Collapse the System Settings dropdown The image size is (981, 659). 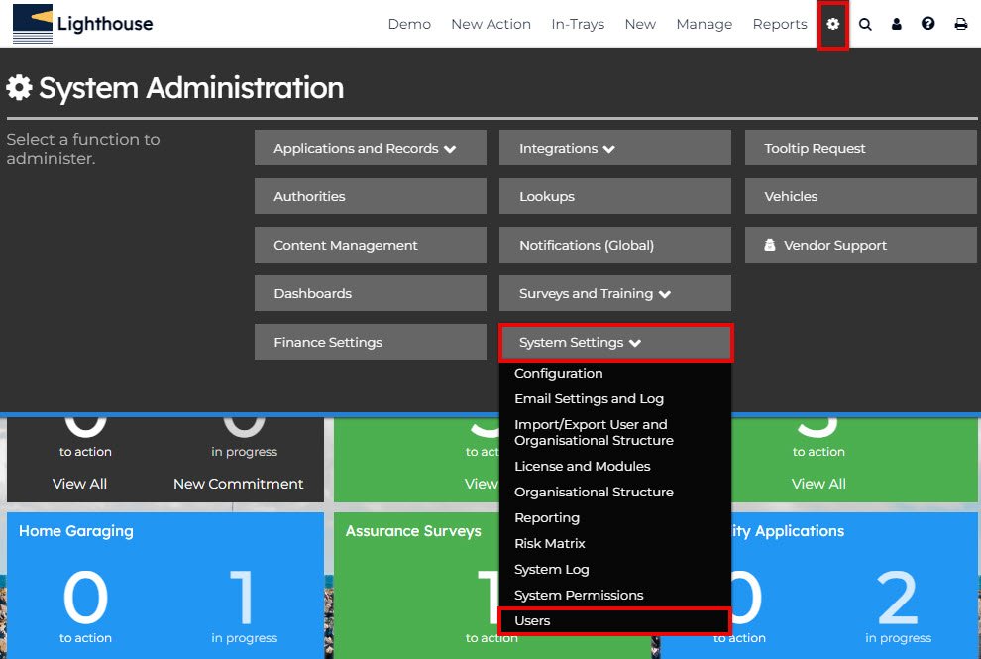(x=614, y=342)
